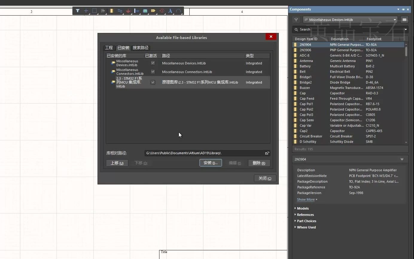Screen dimensions: 414x259
Task: Choose the Place Arc drawing tool
Action: click(x=179, y=11)
